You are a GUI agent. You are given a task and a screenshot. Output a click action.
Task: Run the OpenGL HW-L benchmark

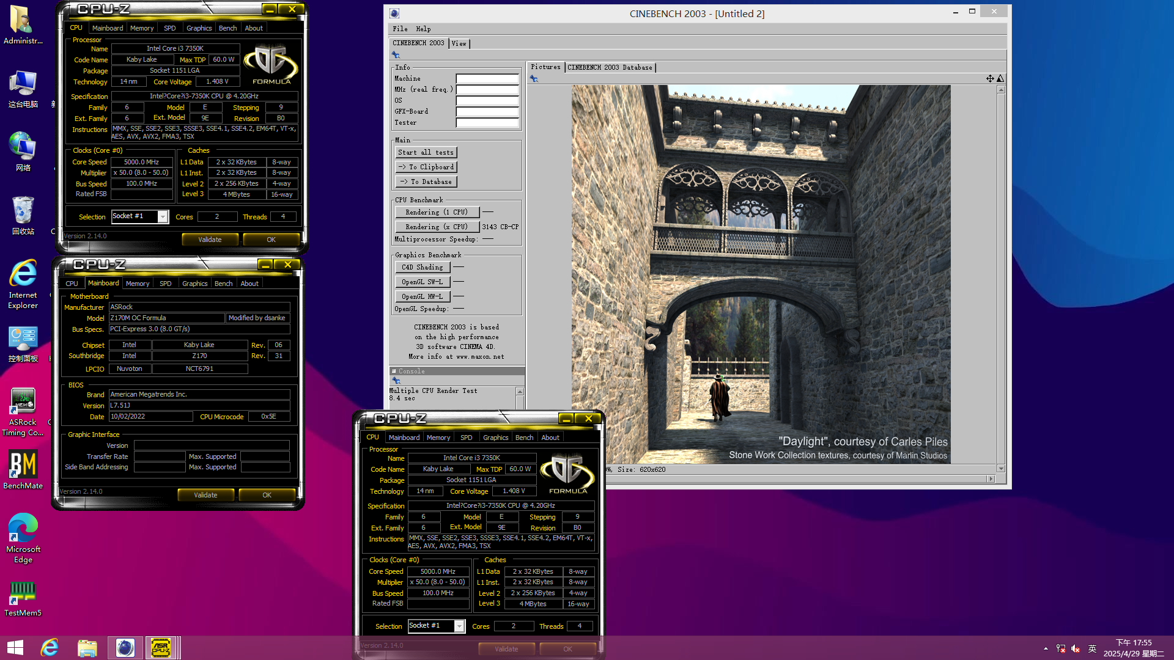click(423, 296)
